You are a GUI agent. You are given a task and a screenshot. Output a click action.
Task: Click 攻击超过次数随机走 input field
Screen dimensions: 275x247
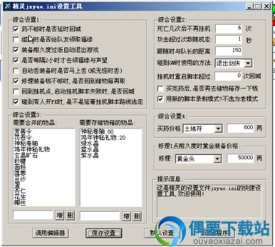click(x=229, y=40)
